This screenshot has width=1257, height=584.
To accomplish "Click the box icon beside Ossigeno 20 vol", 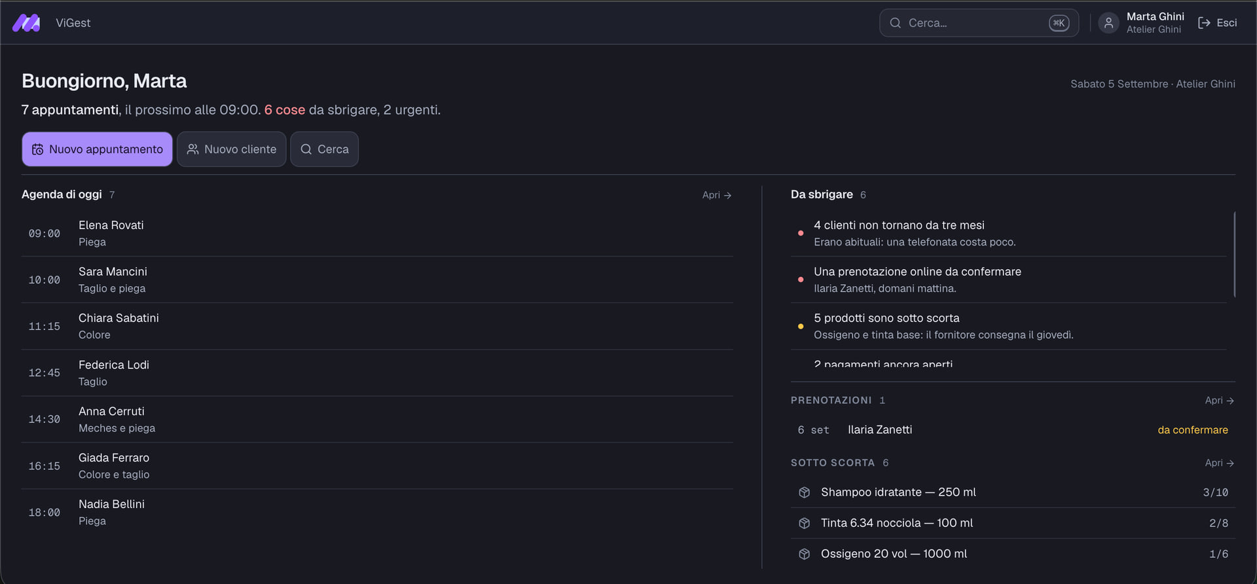I will [805, 554].
